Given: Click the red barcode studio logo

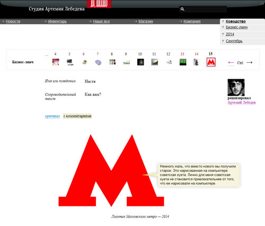Looking at the screenshot, I should coord(99,4).
